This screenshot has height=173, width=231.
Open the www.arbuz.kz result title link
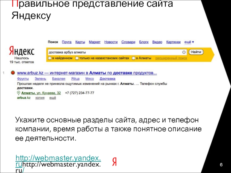(87, 73)
